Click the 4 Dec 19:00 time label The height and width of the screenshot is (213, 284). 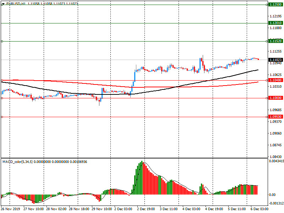(x=214, y=209)
